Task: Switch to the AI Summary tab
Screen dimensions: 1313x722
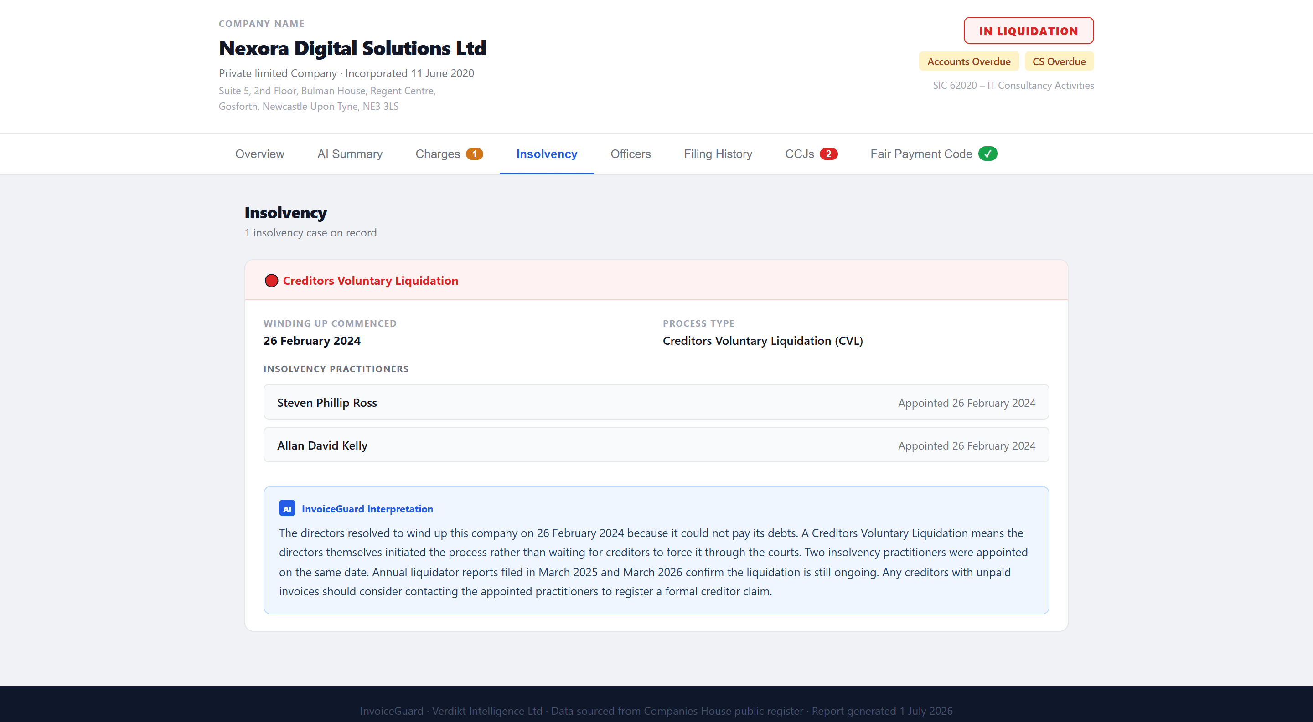Action: coord(350,154)
